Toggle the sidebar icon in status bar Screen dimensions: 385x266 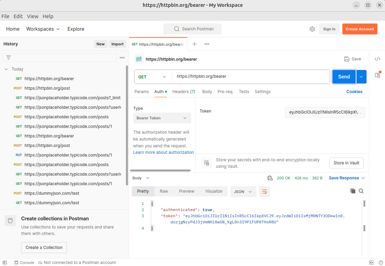(x=5, y=263)
